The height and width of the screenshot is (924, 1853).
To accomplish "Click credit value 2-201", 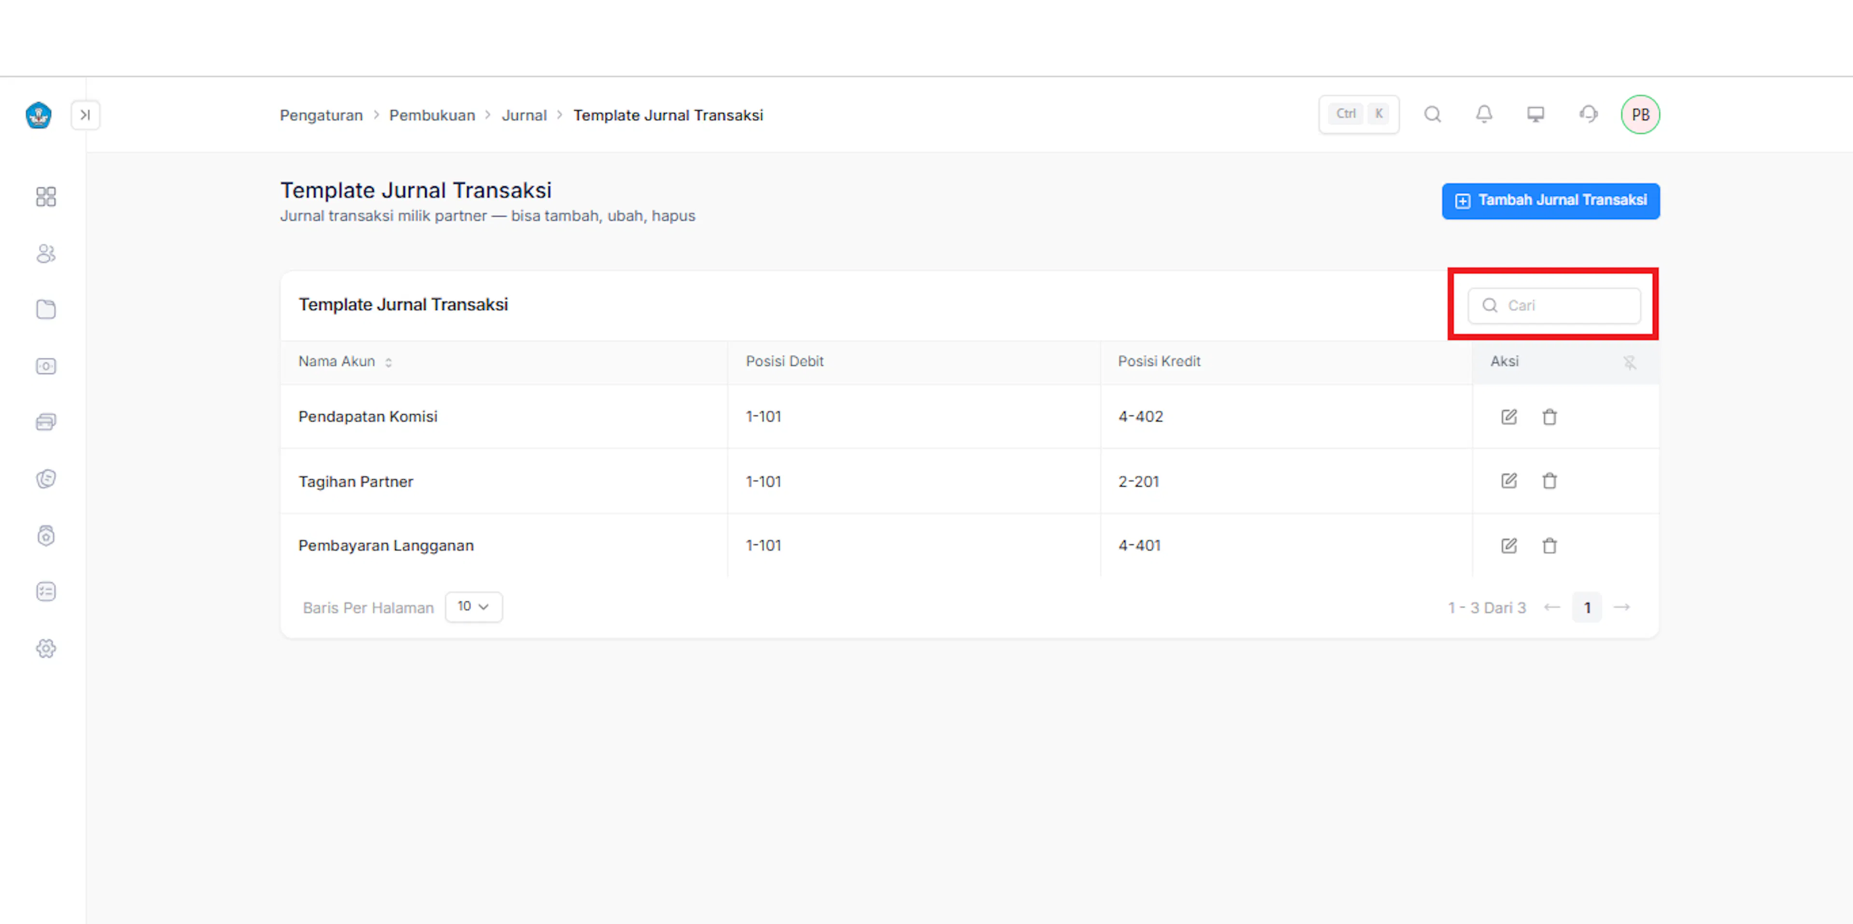I will click(x=1139, y=481).
